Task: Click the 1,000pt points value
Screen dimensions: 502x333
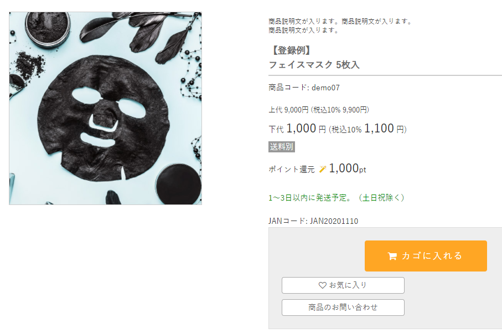Action: (x=348, y=168)
